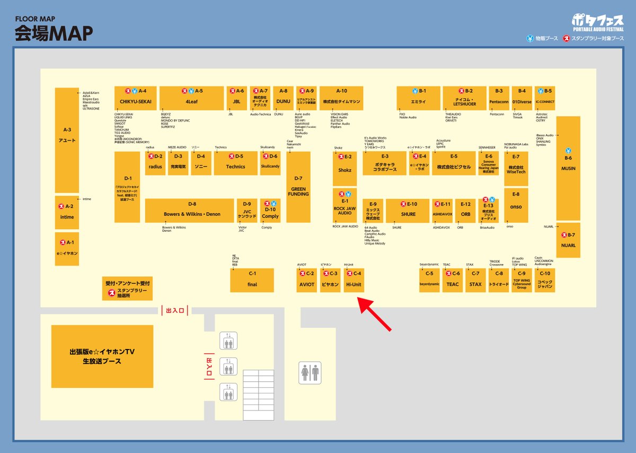
Task: Select booth D-7 GREEN FUNDING
Action: click(x=298, y=187)
